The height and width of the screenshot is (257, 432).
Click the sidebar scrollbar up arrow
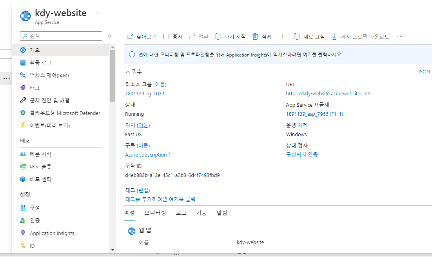[113, 47]
